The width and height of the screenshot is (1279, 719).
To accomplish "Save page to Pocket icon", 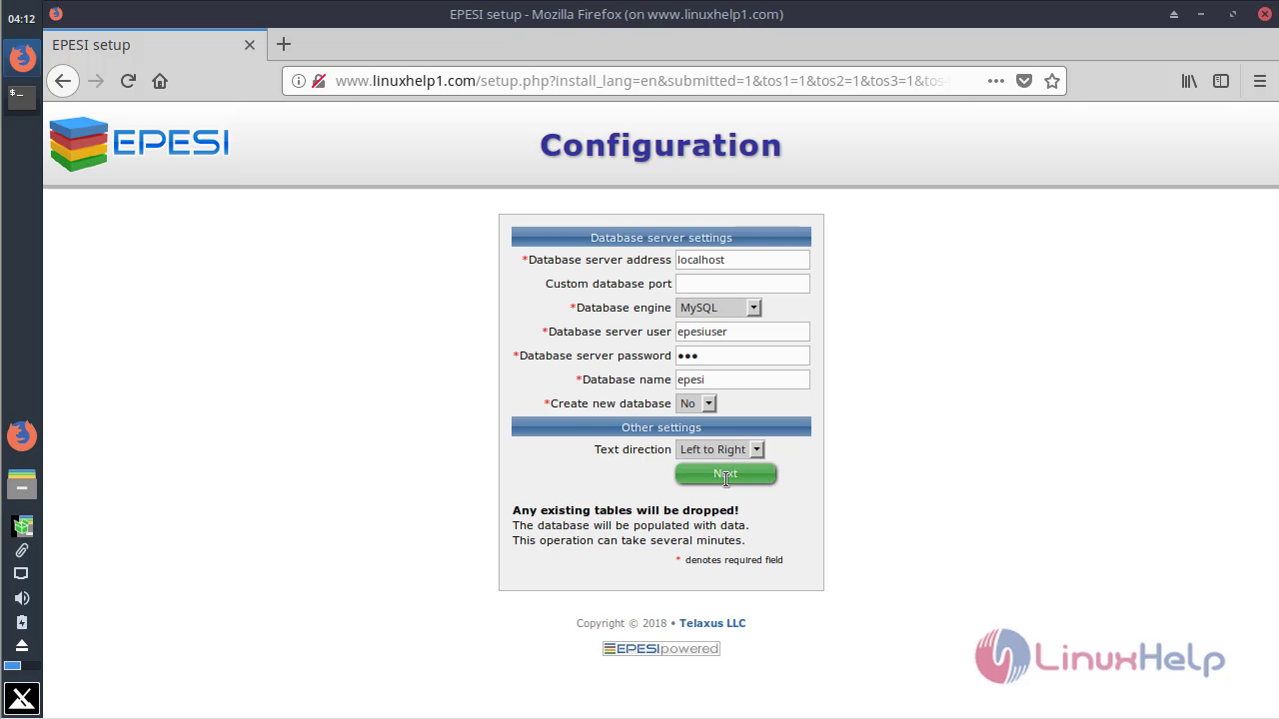I will tap(1024, 81).
